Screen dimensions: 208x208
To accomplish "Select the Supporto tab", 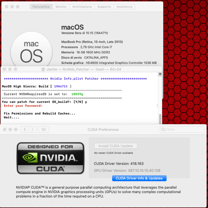I will [104, 7].
